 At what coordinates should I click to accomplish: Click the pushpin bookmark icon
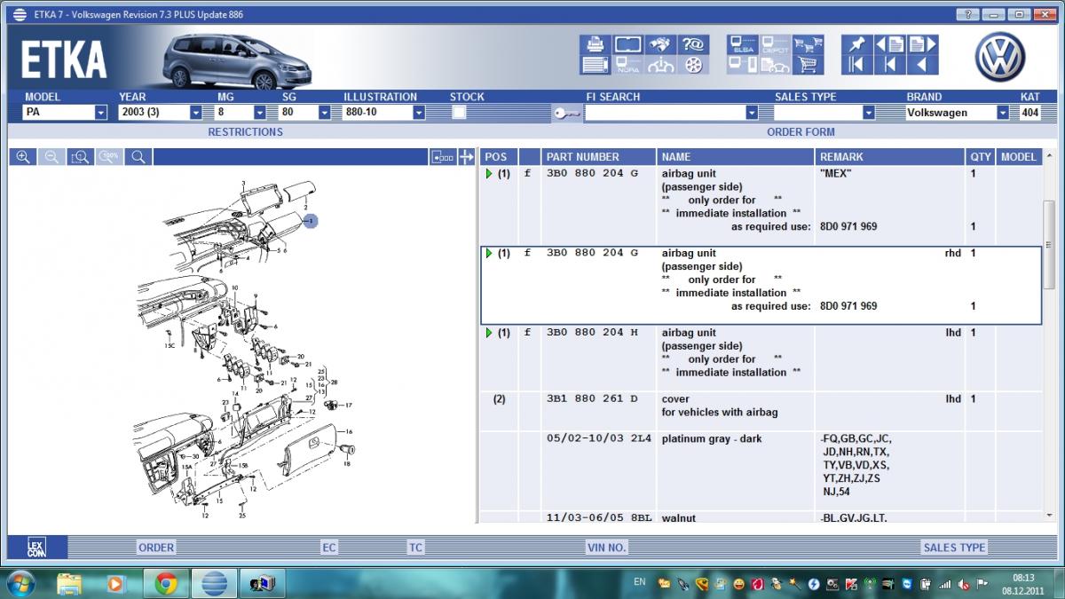(856, 44)
